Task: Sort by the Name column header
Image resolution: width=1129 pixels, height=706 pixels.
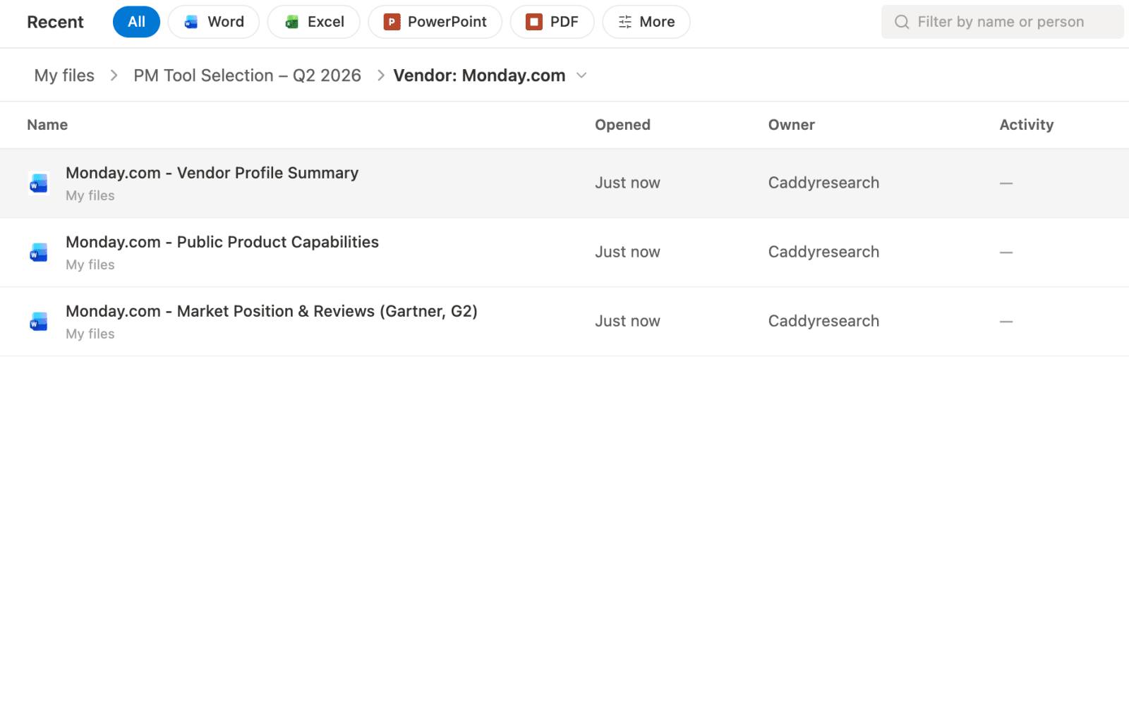Action: point(47,125)
